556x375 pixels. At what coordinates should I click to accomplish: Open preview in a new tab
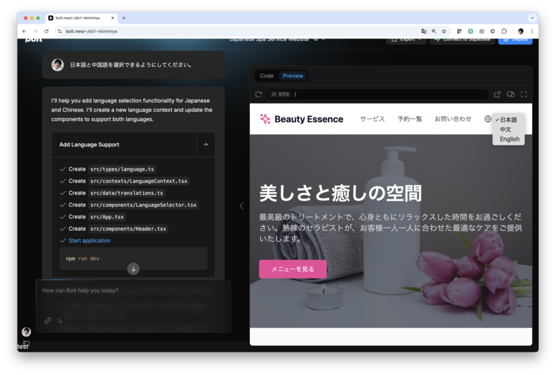point(497,94)
